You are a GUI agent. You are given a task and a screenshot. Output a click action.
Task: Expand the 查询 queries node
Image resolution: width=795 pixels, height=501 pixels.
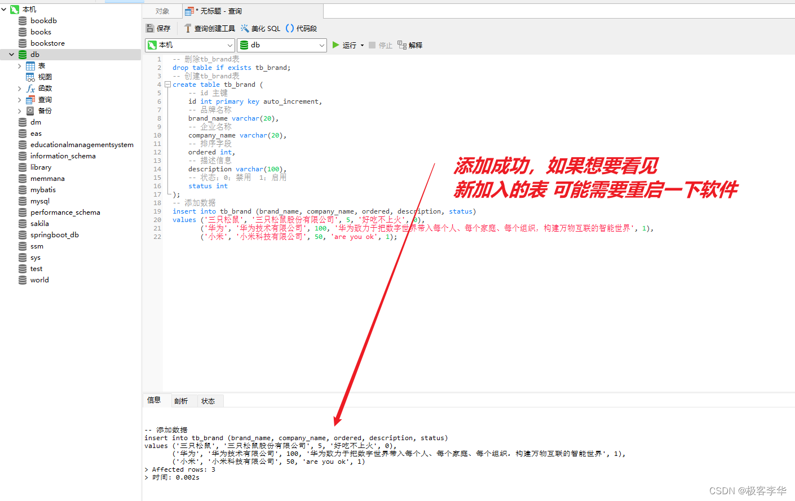coord(20,100)
